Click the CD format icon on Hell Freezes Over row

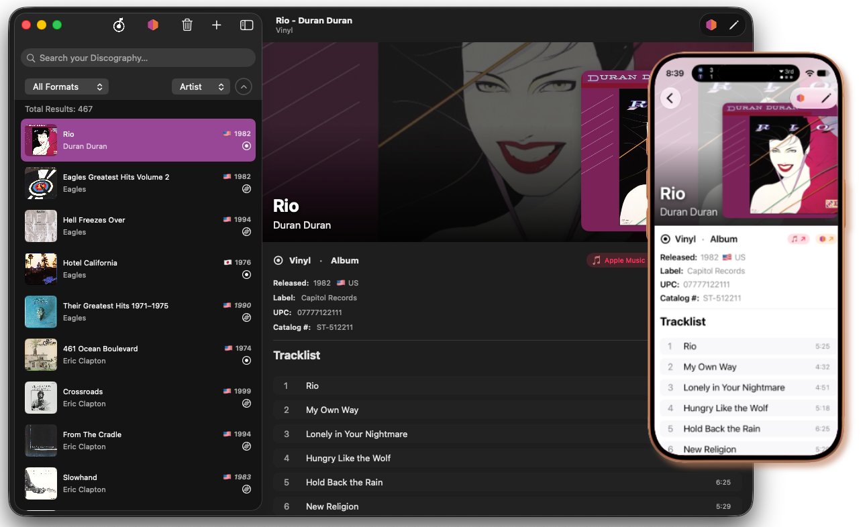(246, 231)
